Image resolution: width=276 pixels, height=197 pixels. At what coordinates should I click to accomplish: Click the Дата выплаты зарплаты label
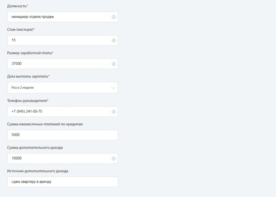click(27, 76)
